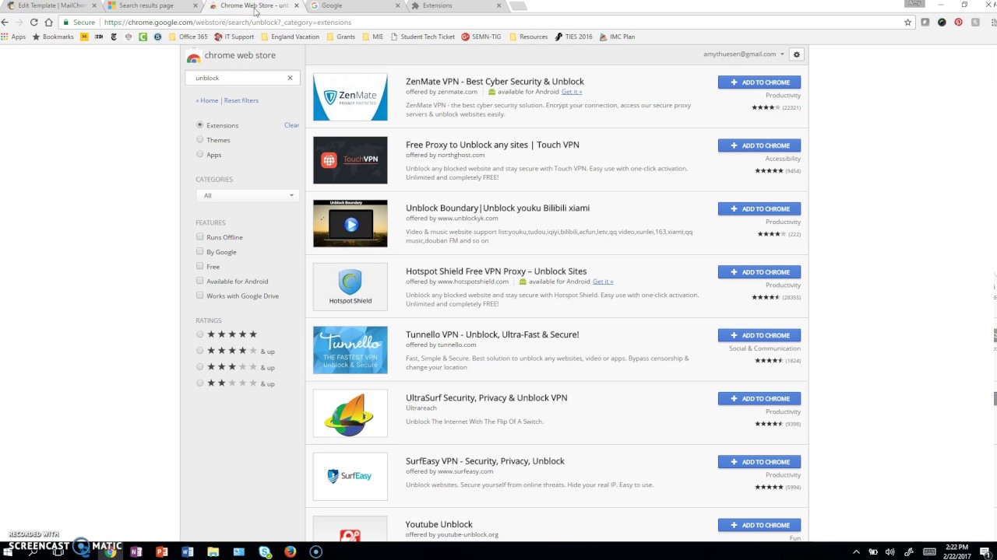Open the Touch VPN extension icon

[x=350, y=160]
